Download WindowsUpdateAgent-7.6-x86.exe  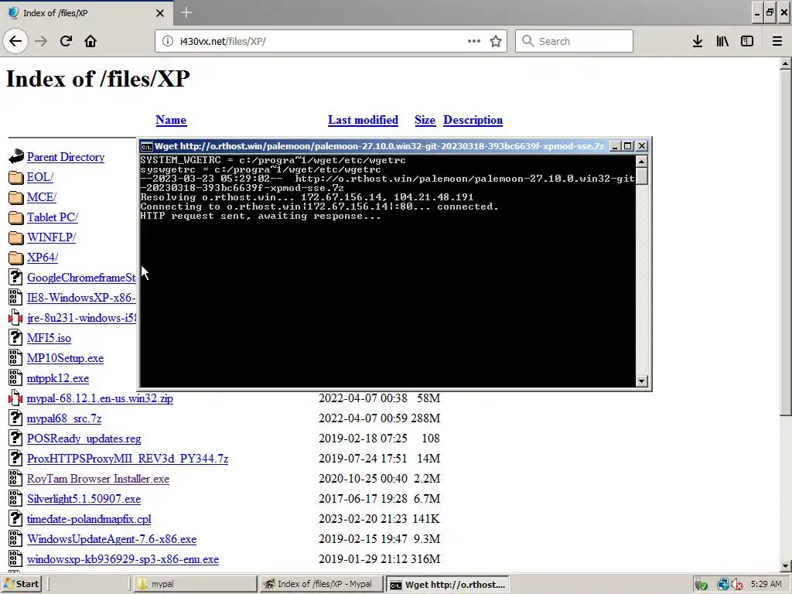click(111, 539)
